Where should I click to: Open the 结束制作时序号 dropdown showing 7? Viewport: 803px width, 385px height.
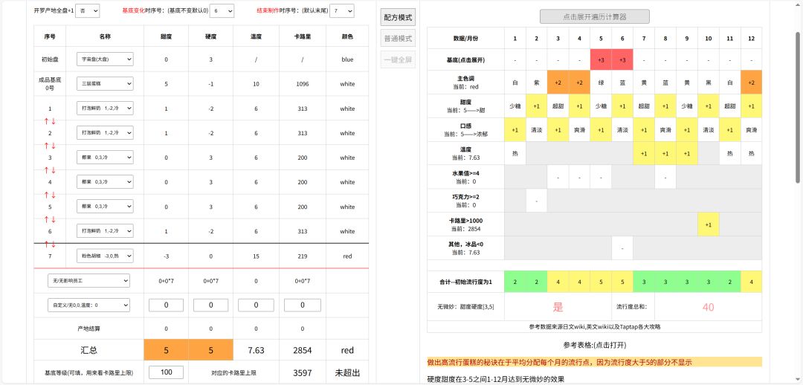(x=341, y=10)
